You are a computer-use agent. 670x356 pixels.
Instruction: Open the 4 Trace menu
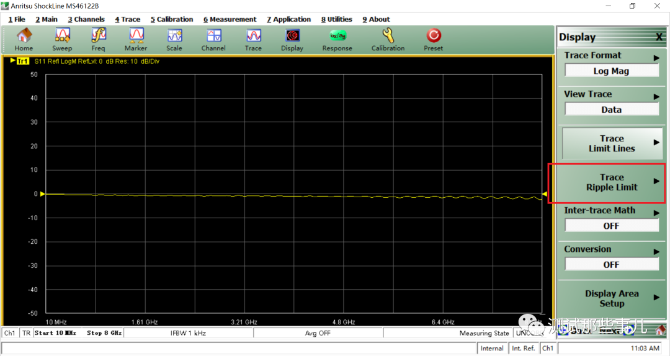[127, 19]
